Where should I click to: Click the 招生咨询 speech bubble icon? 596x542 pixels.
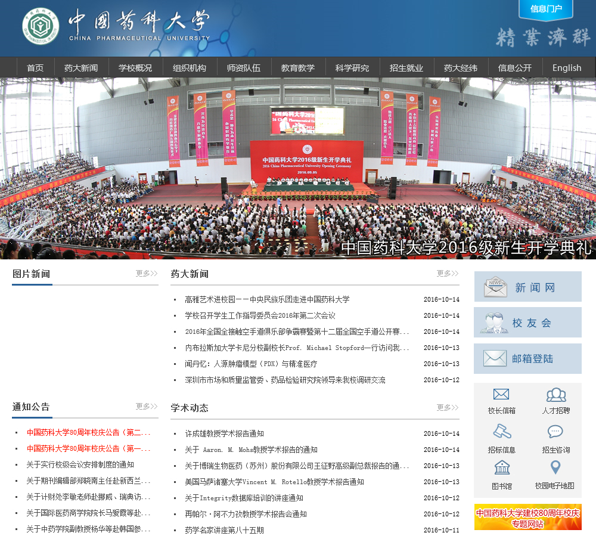pyautogui.click(x=555, y=432)
